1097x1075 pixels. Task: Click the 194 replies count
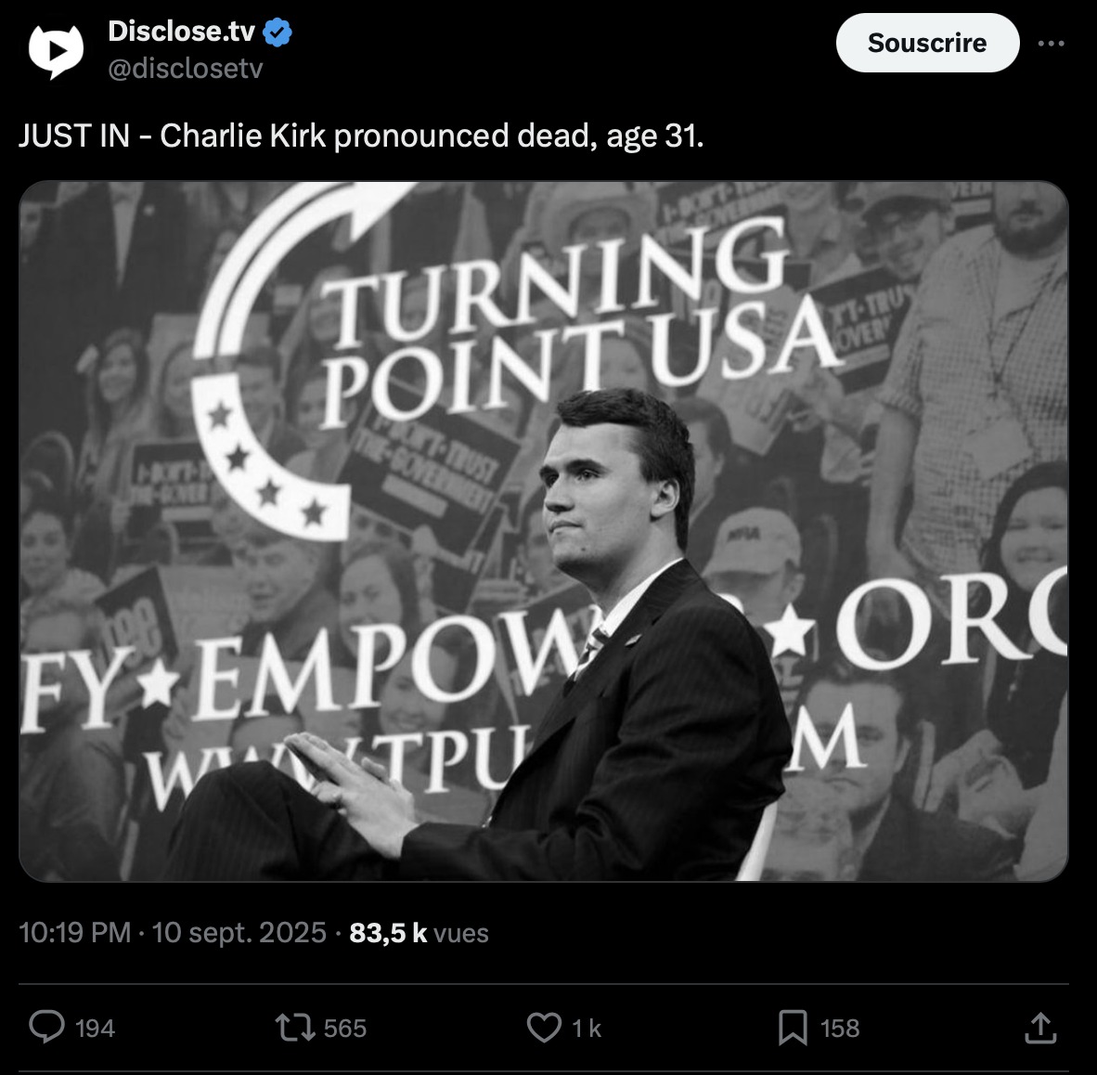(x=95, y=1029)
